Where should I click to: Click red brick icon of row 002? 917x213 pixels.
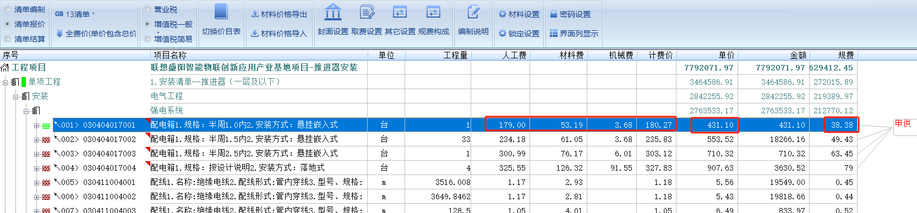coord(46,140)
